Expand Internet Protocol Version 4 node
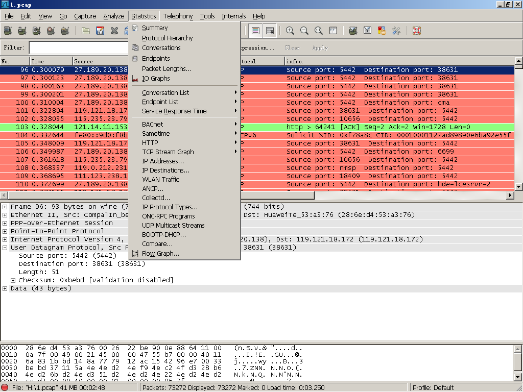The width and height of the screenshot is (523, 392). click(5, 239)
